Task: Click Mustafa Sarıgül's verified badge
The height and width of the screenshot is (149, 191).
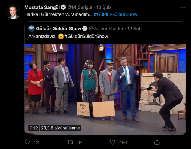Action: pyautogui.click(x=63, y=7)
